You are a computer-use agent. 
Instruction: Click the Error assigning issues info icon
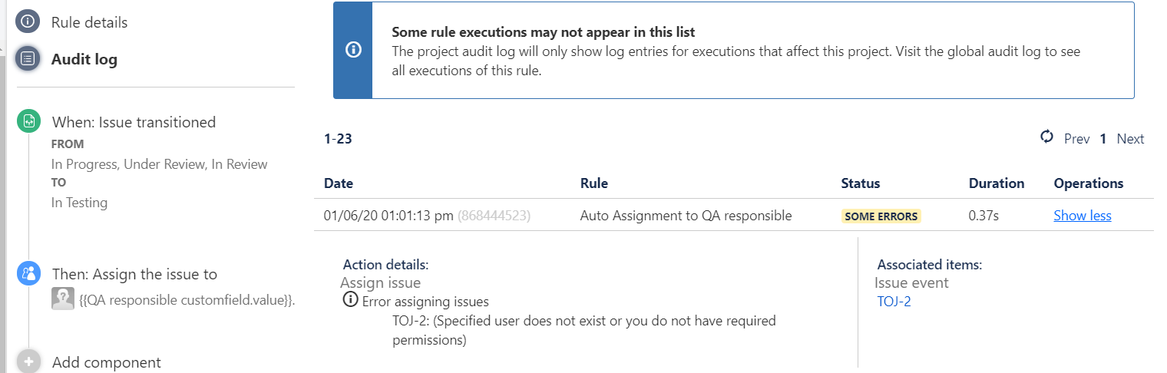tap(350, 300)
